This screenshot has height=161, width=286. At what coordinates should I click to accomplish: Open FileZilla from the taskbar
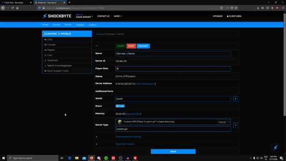135,158
